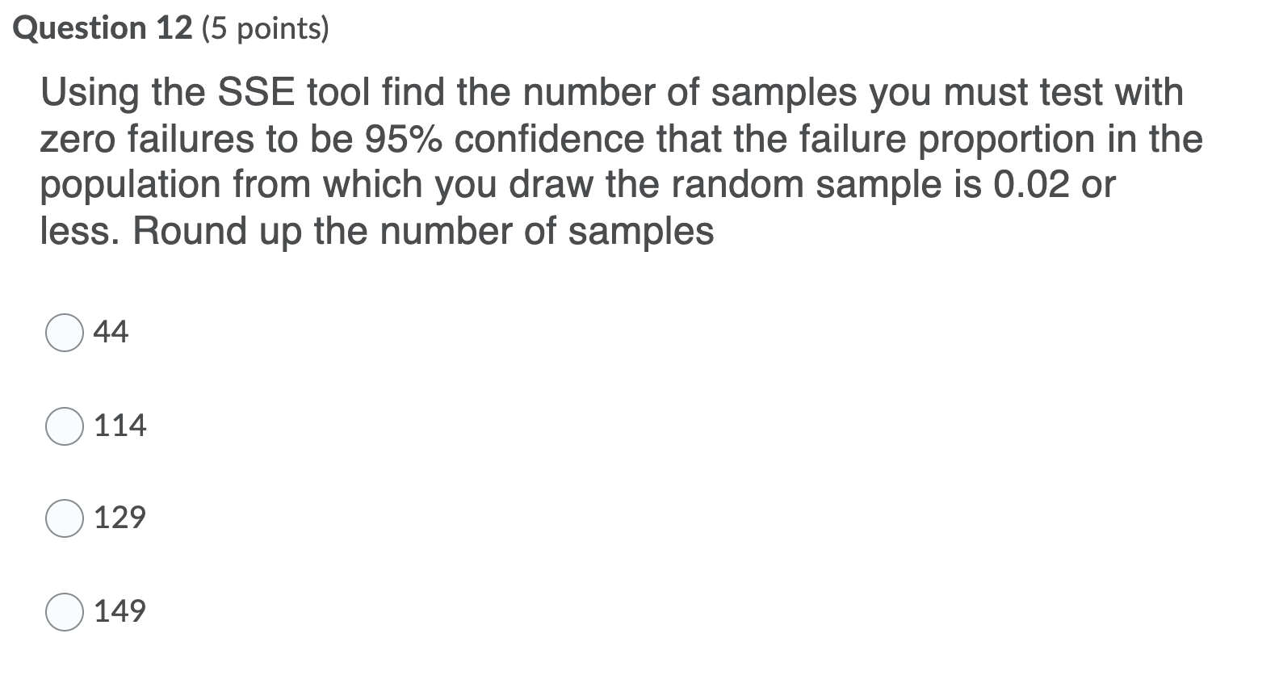The image size is (1279, 688).
Task: Click the answer option labeled 114
Action: tap(120, 426)
